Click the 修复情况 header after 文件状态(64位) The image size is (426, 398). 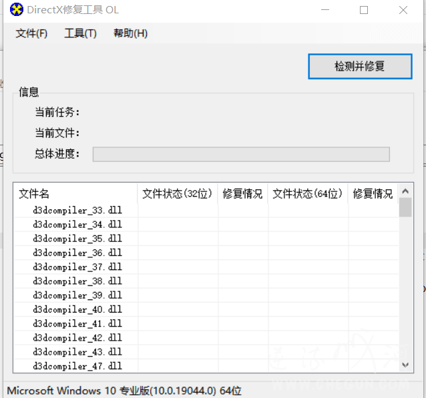373,193
